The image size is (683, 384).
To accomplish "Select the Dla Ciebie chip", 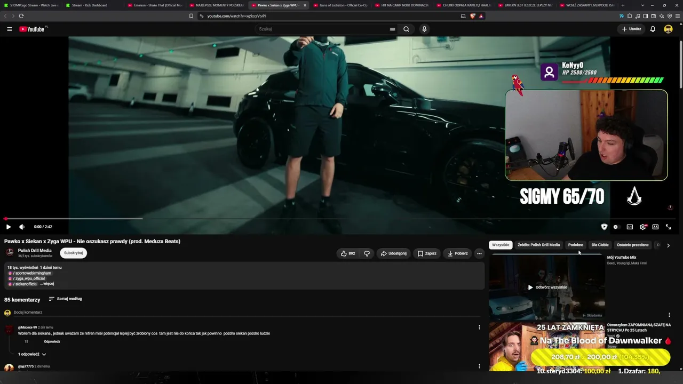I will (x=600, y=245).
